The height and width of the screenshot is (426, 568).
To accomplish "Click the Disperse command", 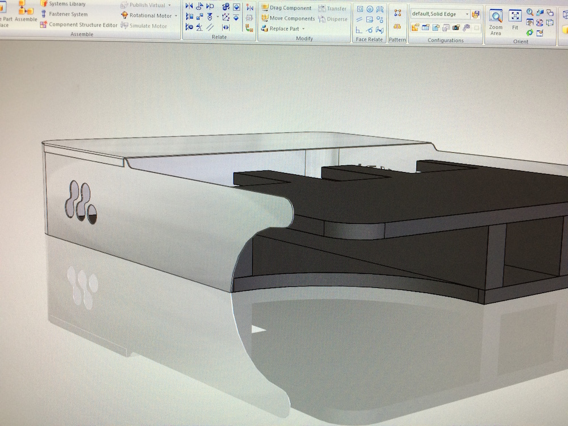I will pyautogui.click(x=332, y=19).
